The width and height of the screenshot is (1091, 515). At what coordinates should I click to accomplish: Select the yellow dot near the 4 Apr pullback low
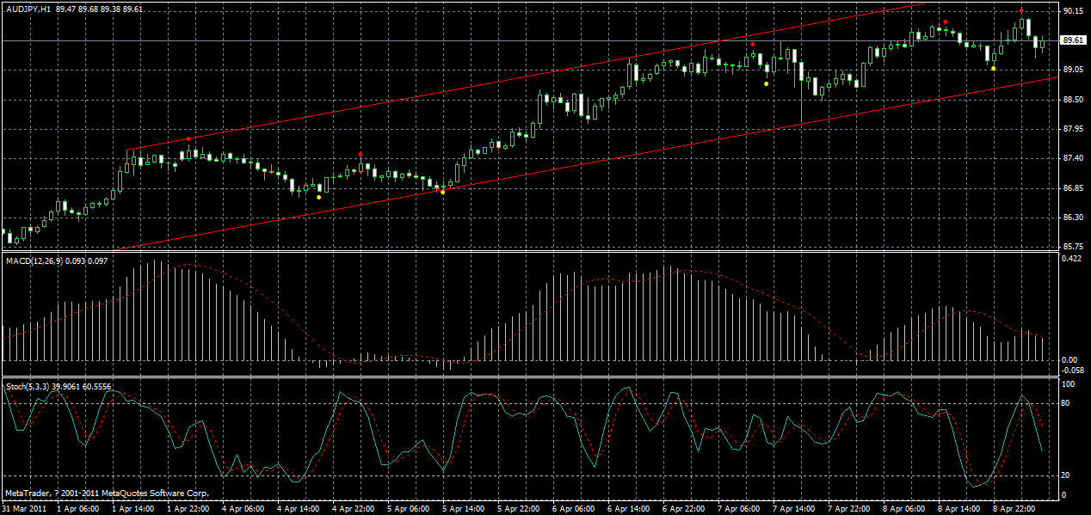click(x=318, y=198)
